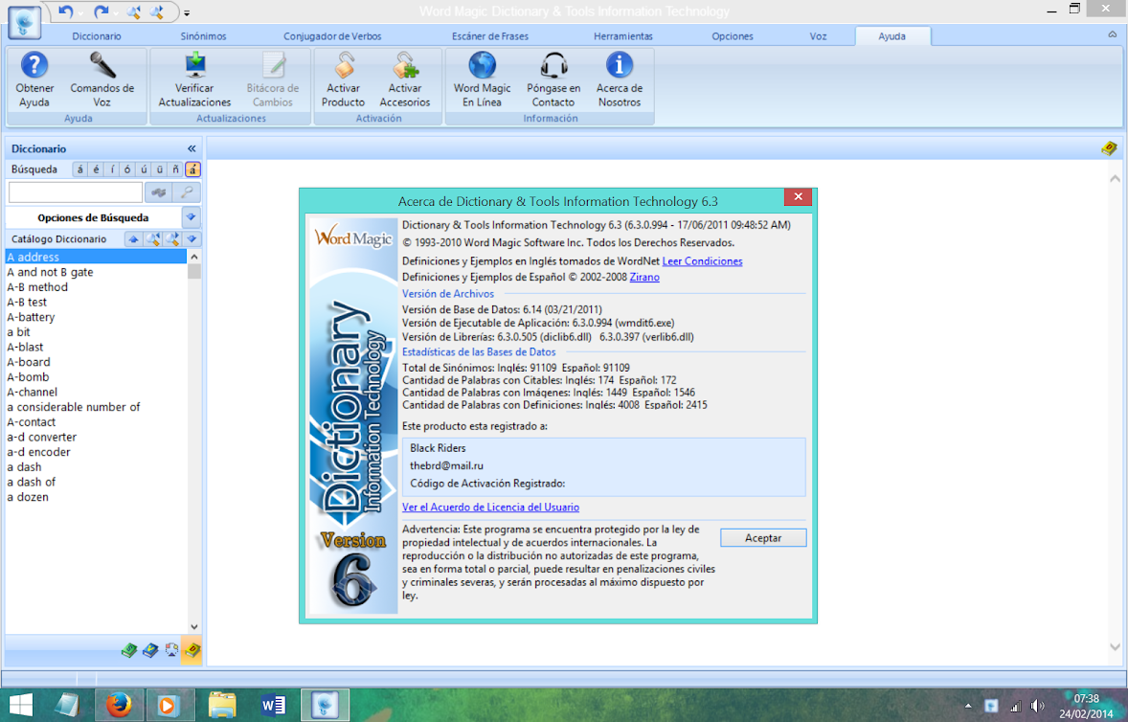Image resolution: width=1128 pixels, height=722 pixels.
Task: Open the Word Magic application menu orb
Action: [x=25, y=22]
